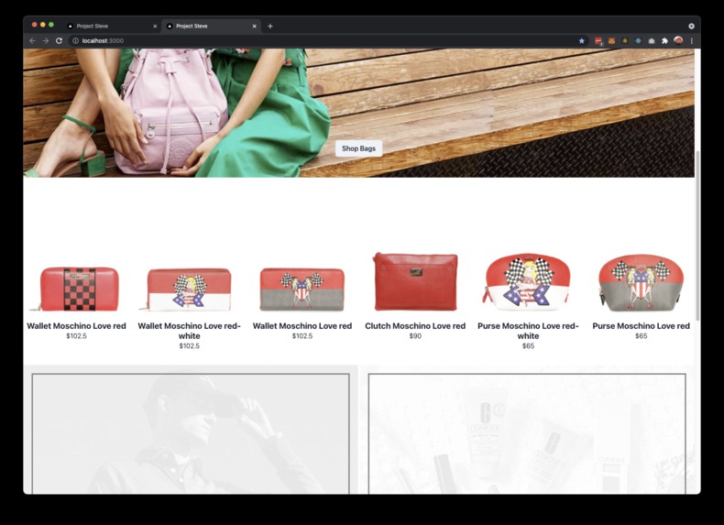724x525 pixels.
Task: Select the second Project Steve tab
Action: [x=211, y=26]
